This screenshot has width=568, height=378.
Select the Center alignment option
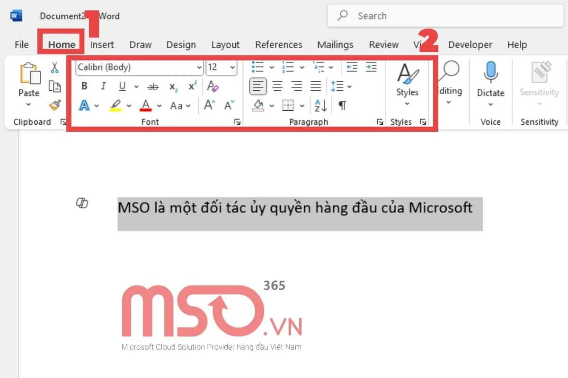(x=277, y=86)
